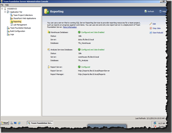Image resolution: width=172 pixels, height=133 pixels.
Task: Click the 8:27 AM taskbar clock
Action: 162,123
